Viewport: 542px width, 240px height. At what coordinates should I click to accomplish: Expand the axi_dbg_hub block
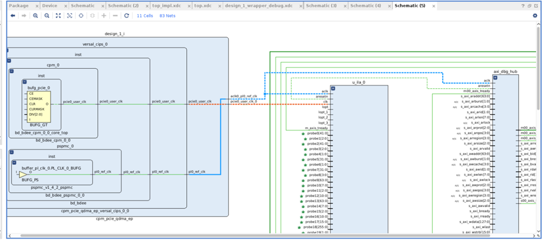(495, 77)
